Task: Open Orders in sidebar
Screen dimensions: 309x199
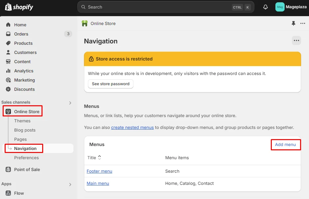Action: [x=21, y=34]
